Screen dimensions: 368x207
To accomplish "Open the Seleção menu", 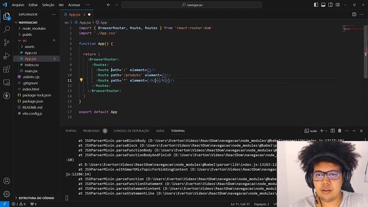I will click(48, 5).
